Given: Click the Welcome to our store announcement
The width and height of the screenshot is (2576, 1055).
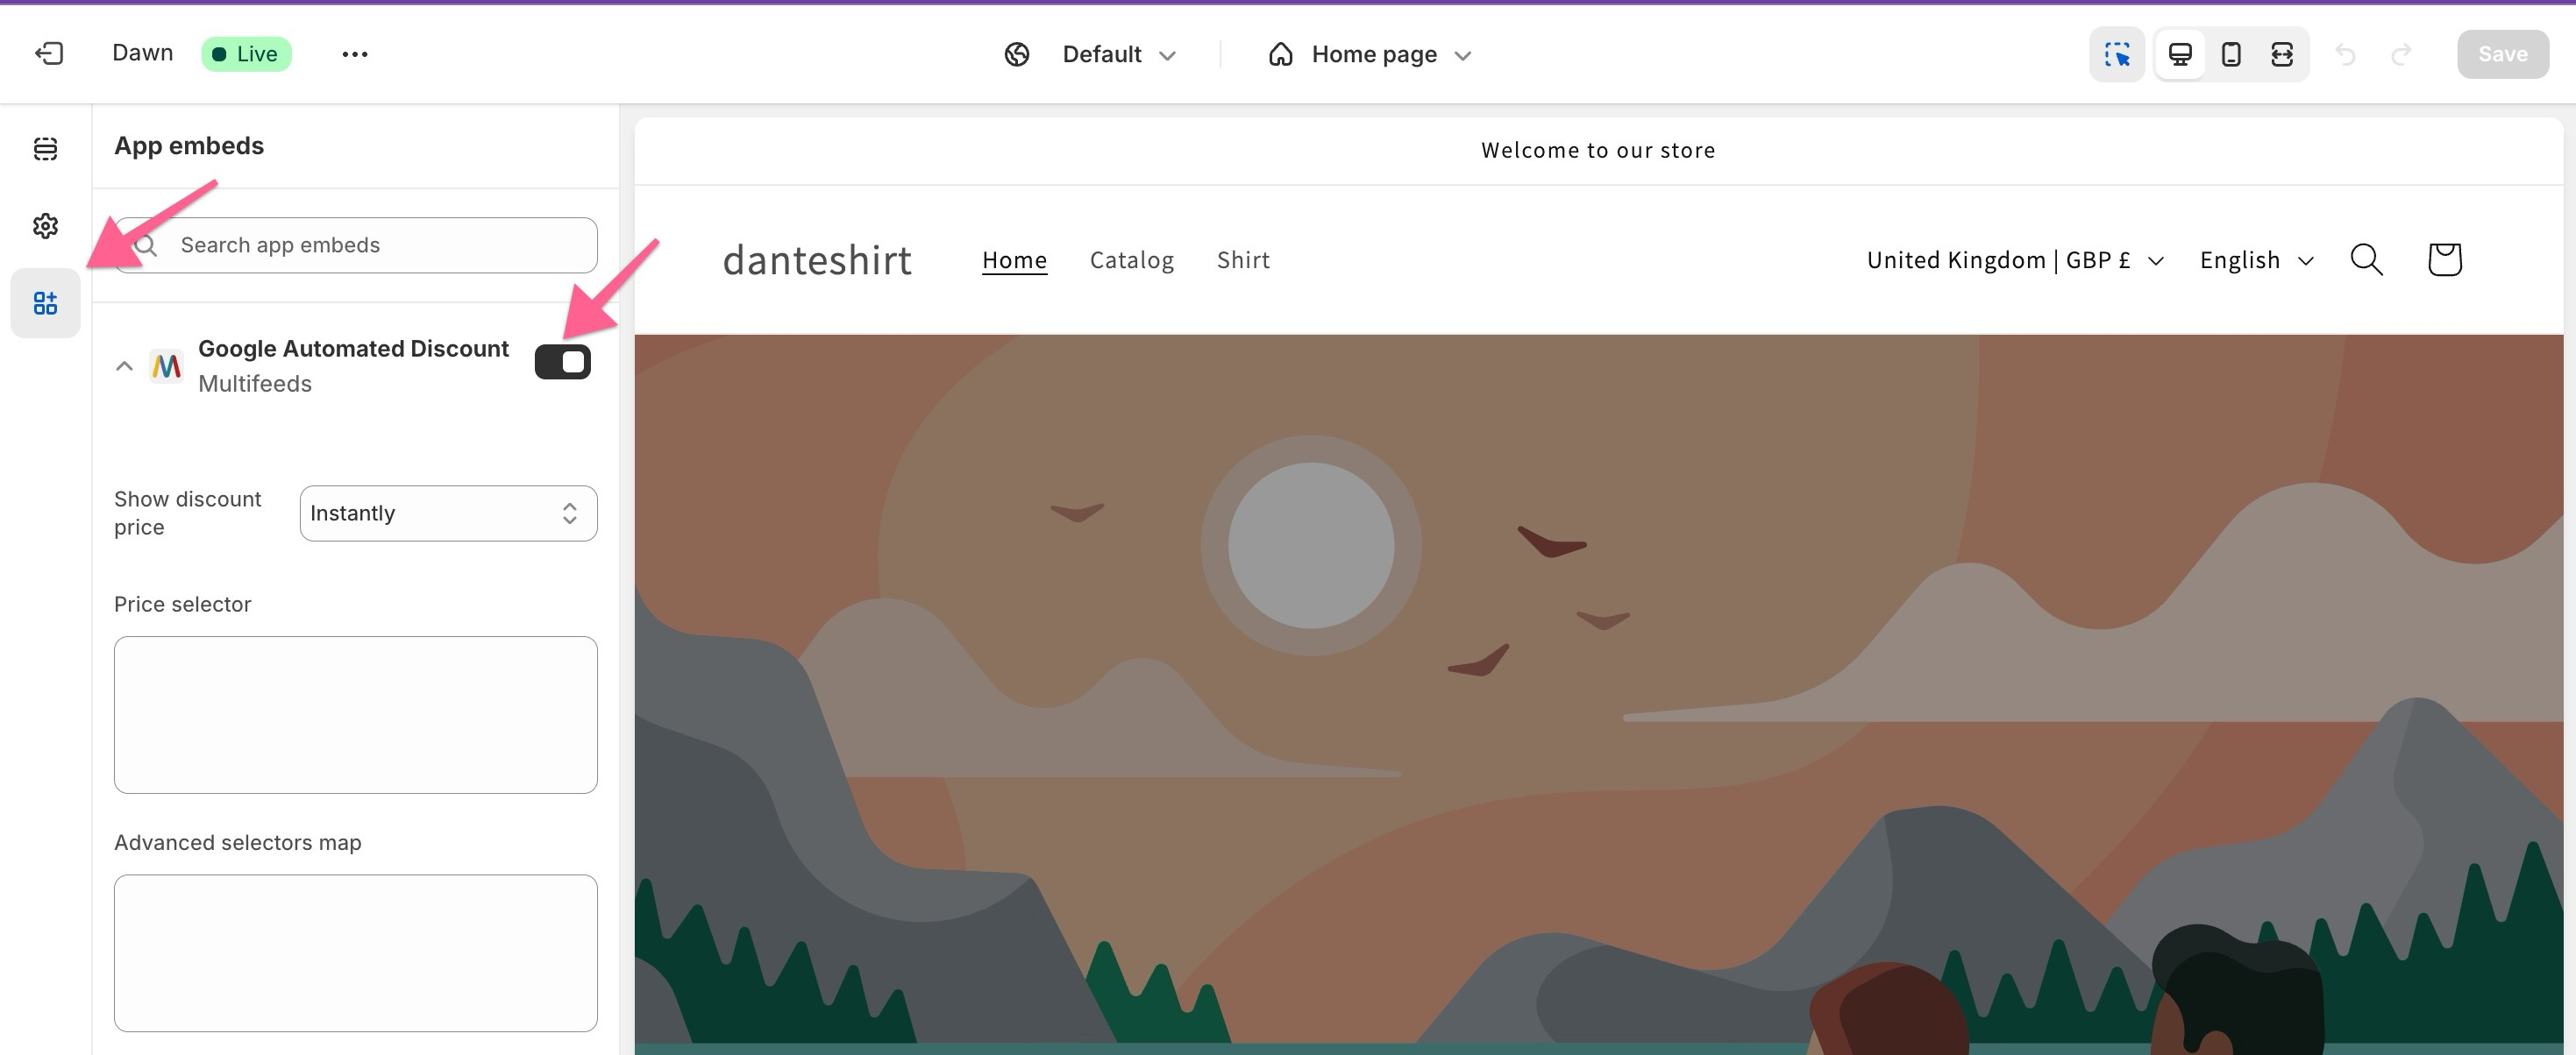Looking at the screenshot, I should tap(1598, 150).
